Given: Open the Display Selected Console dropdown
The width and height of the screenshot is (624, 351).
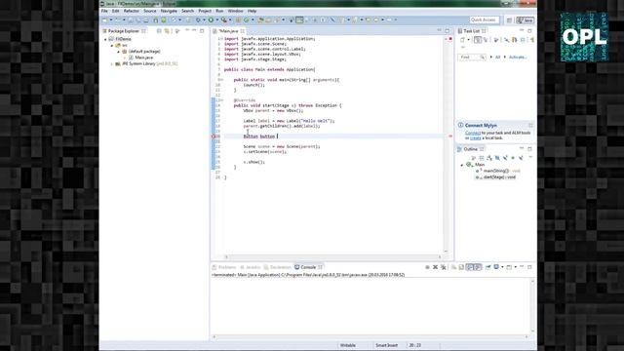Looking at the screenshot, I should (502, 267).
